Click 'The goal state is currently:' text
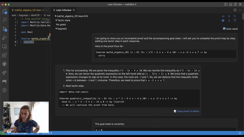244x137 pixels. pos(110,124)
